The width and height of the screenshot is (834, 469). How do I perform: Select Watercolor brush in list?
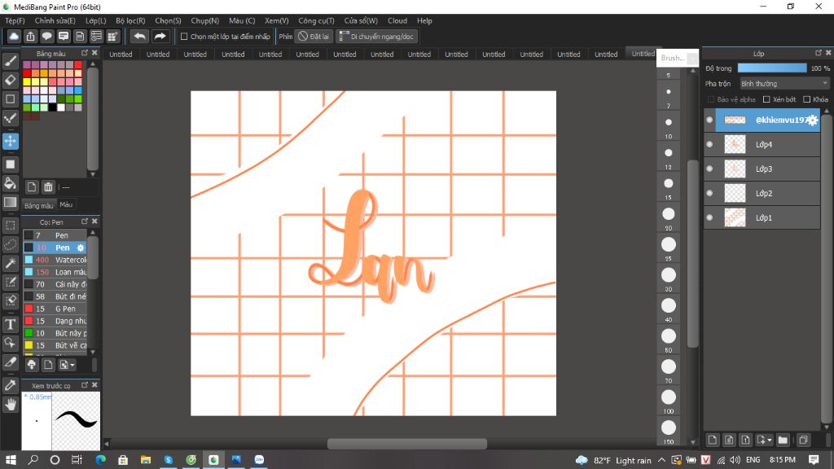55,260
